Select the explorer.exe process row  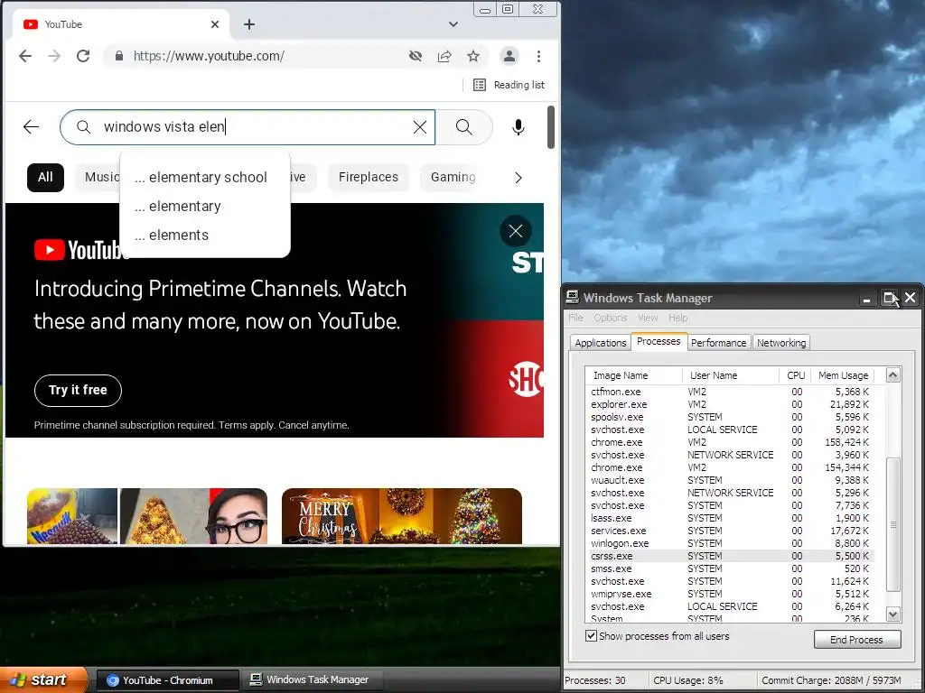(730, 404)
